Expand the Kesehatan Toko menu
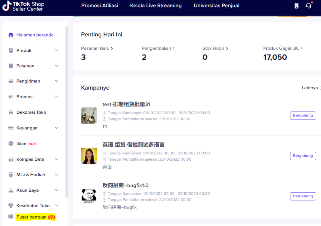The width and height of the screenshot is (321, 226). (x=56, y=205)
